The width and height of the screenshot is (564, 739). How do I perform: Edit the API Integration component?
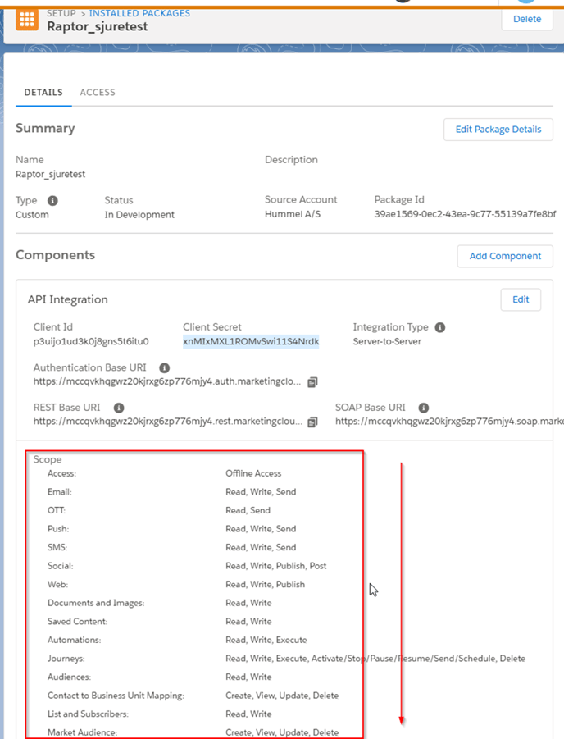[521, 299]
